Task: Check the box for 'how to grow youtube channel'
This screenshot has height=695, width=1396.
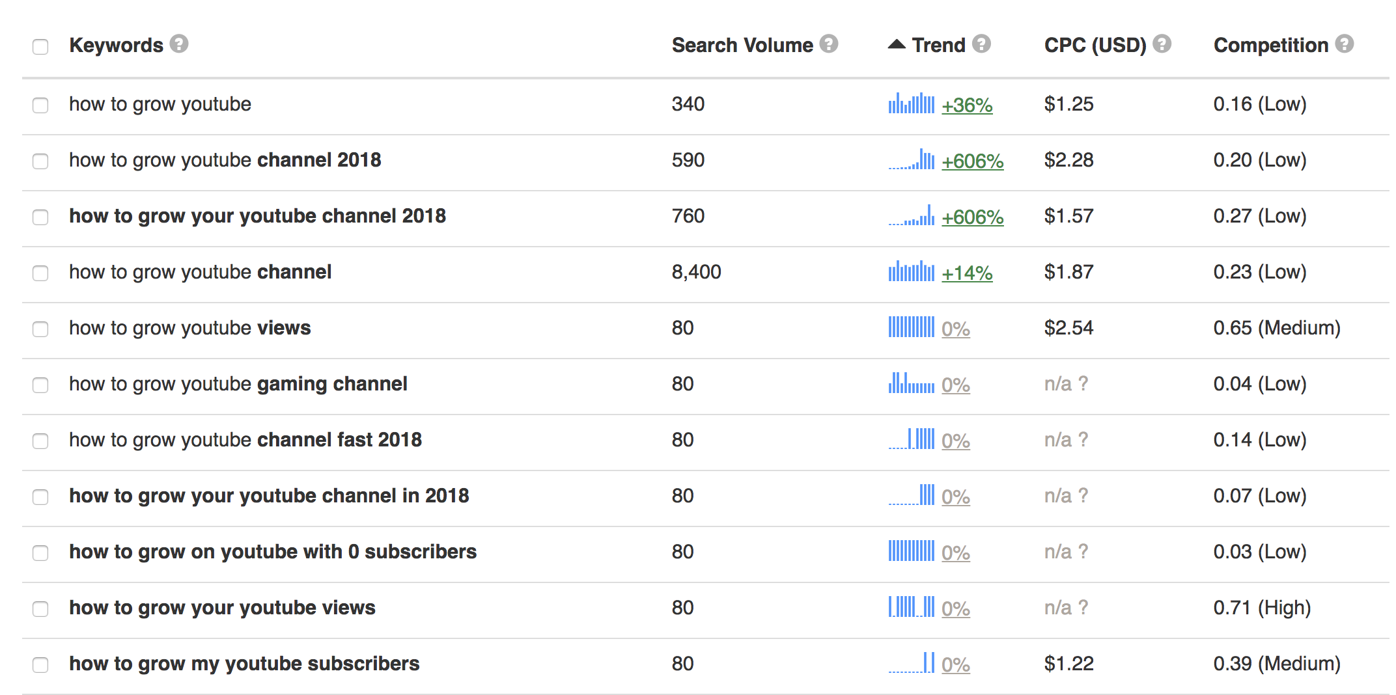Action: coord(40,273)
